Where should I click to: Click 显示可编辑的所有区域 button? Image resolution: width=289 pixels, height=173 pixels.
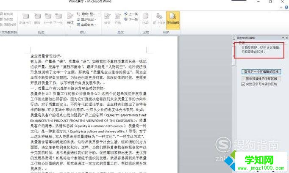261,79
